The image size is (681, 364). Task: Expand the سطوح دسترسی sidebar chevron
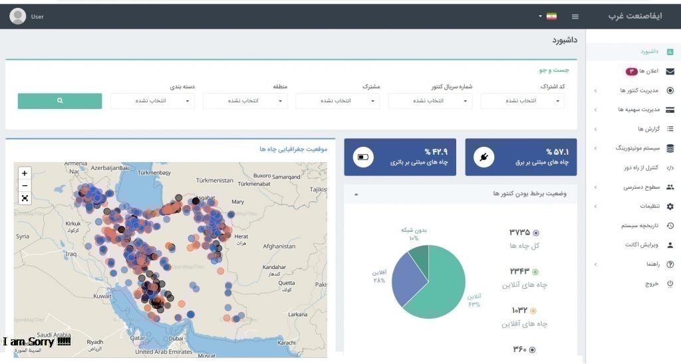tap(595, 187)
